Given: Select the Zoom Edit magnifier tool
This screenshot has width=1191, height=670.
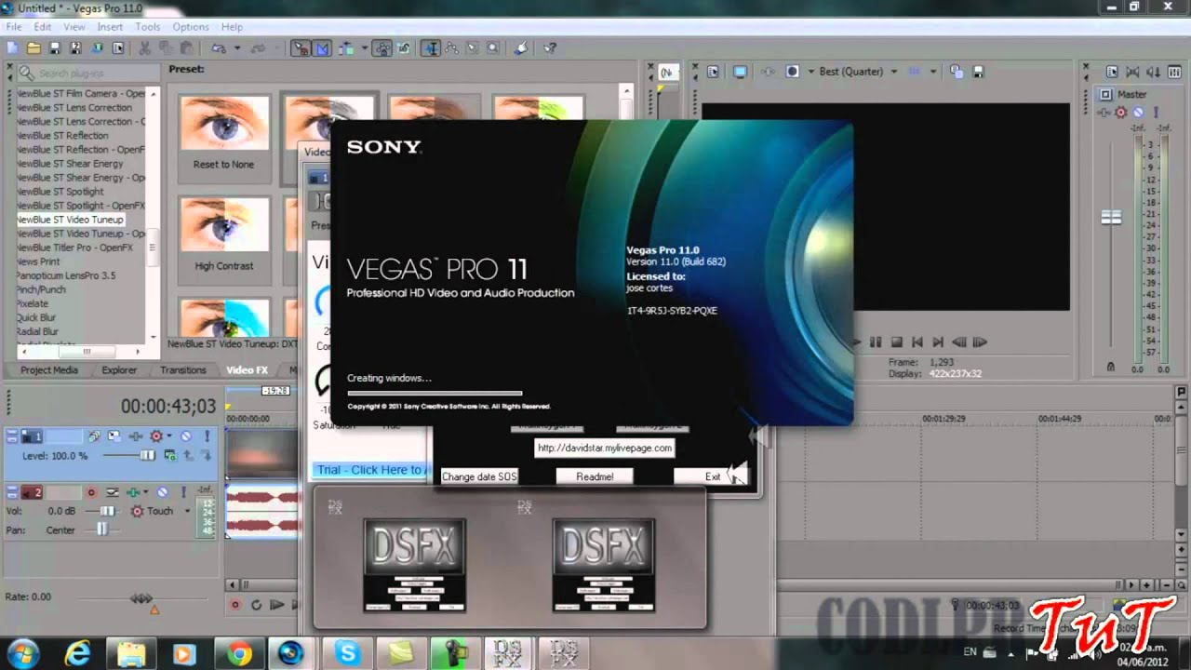Looking at the screenshot, I should [492, 48].
